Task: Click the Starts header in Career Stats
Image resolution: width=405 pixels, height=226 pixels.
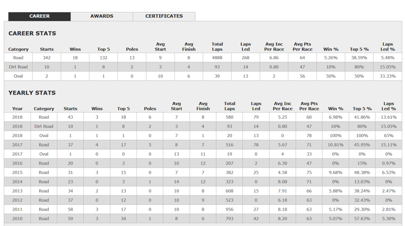Action: click(x=47, y=49)
